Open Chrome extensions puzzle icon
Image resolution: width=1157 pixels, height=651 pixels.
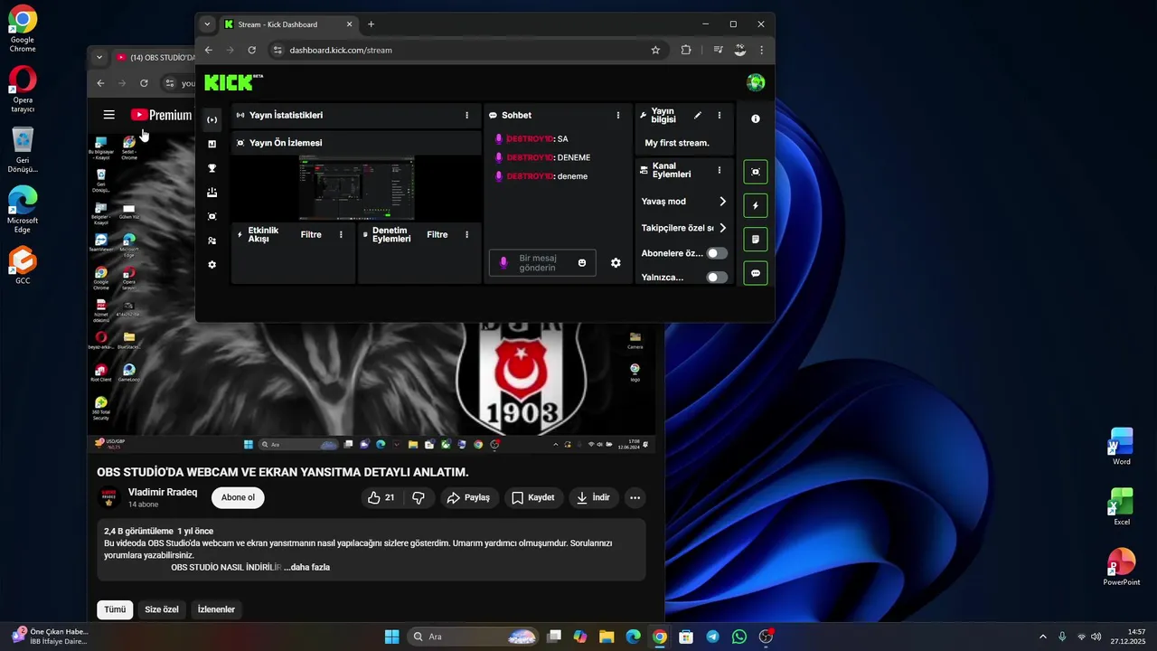pos(686,50)
